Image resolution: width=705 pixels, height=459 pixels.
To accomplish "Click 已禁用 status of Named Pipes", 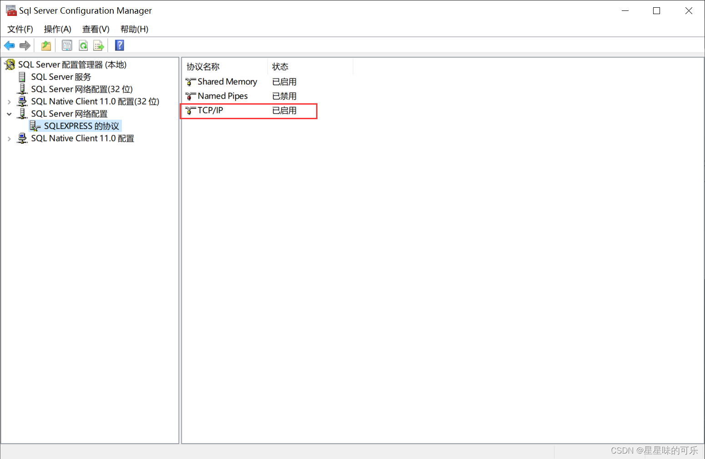I will (284, 96).
